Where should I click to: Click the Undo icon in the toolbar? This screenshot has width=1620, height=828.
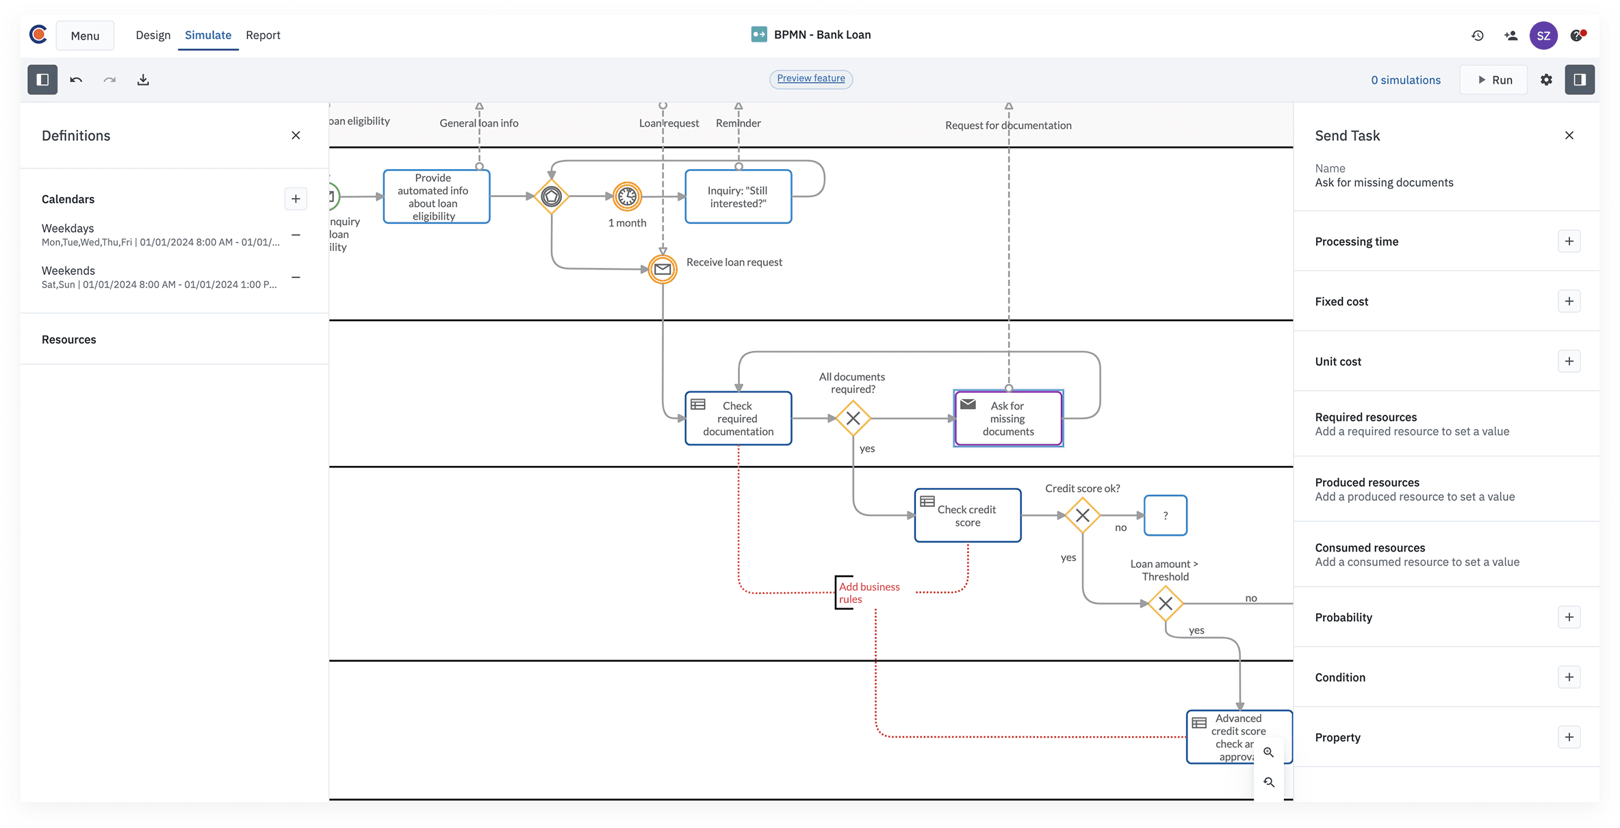[76, 79]
